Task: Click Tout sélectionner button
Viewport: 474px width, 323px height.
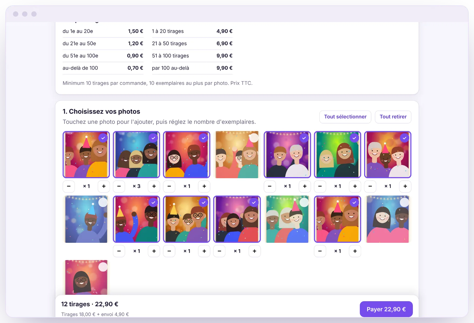Action: pos(345,117)
